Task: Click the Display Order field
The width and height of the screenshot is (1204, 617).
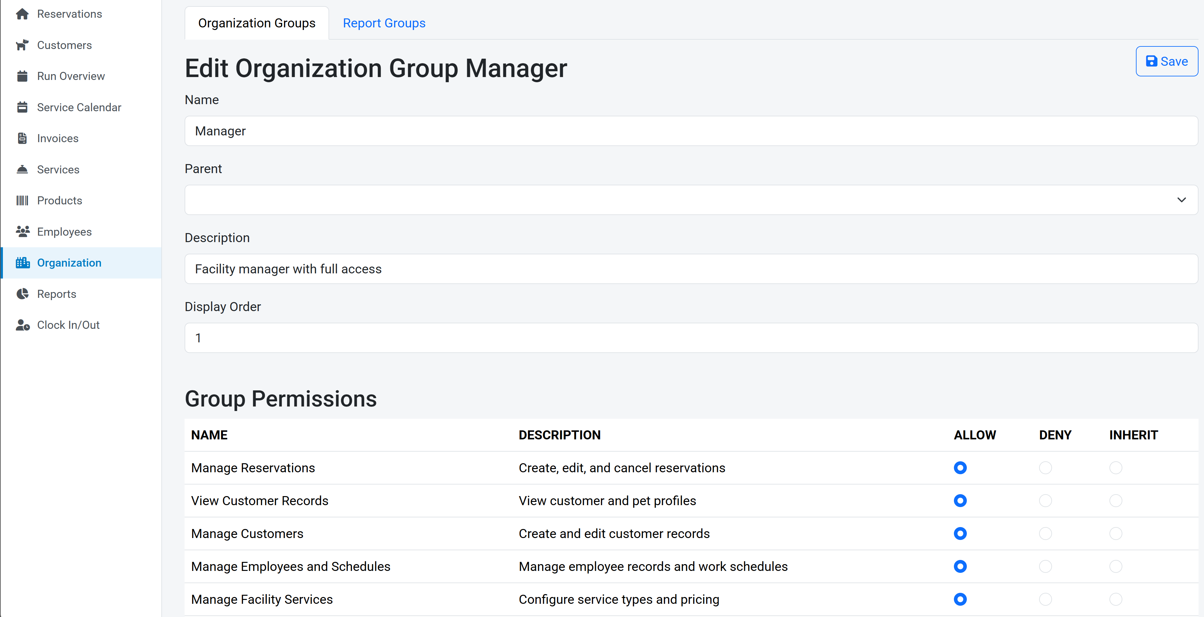Action: (x=691, y=338)
